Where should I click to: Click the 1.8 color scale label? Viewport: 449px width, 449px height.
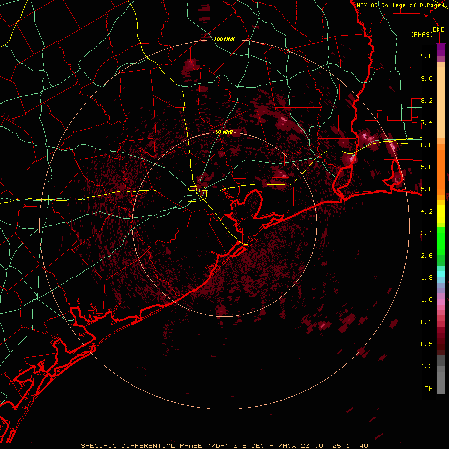pyautogui.click(x=427, y=278)
